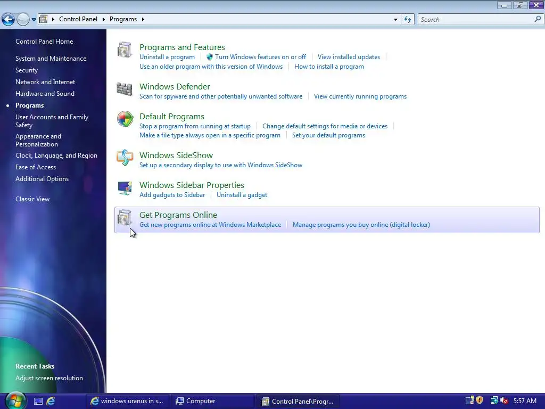Open the Security Center shield tray icon
The image size is (545, 409).
[x=480, y=400]
